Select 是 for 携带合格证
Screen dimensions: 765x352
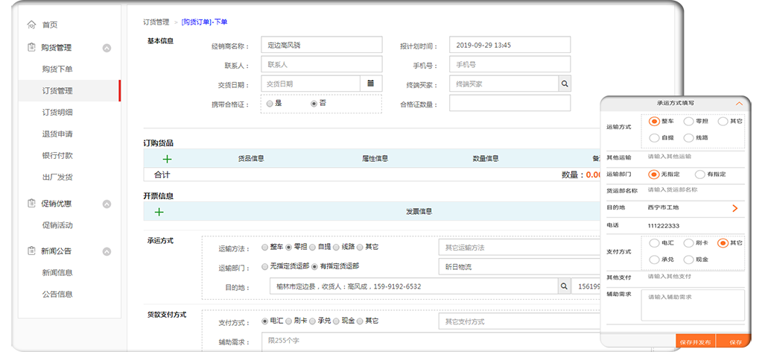(270, 104)
